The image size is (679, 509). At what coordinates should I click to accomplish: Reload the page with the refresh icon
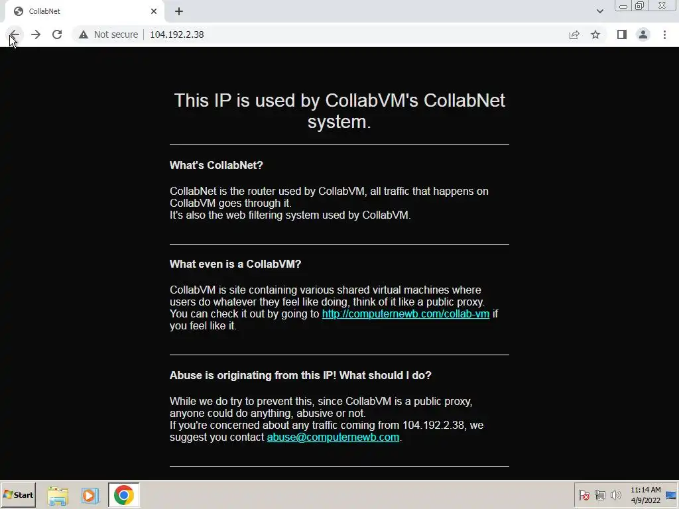[57, 34]
